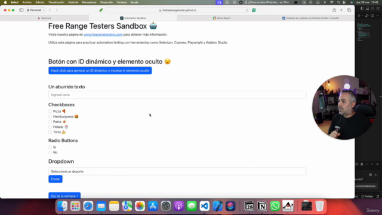Open the Archivo menu
The width and height of the screenshot is (382, 215).
click(27, 2)
